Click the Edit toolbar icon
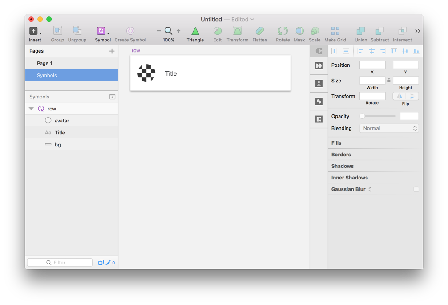The height and width of the screenshot is (305, 448). click(218, 31)
